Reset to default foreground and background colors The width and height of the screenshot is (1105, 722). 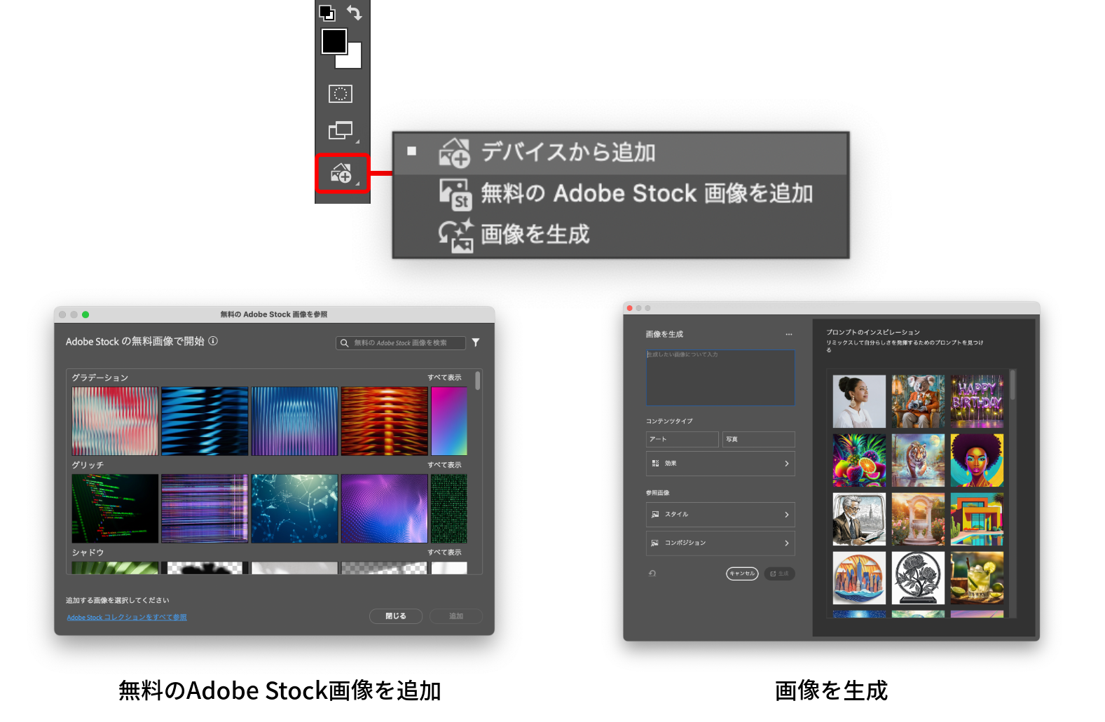tap(327, 13)
